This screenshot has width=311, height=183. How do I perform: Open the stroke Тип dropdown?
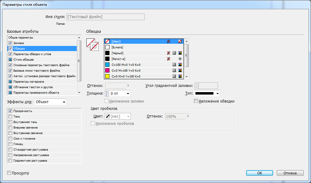(207, 93)
